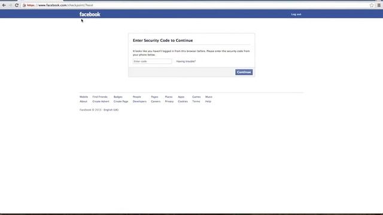Open the Badges footer link
The width and height of the screenshot is (383, 215).
118,97
